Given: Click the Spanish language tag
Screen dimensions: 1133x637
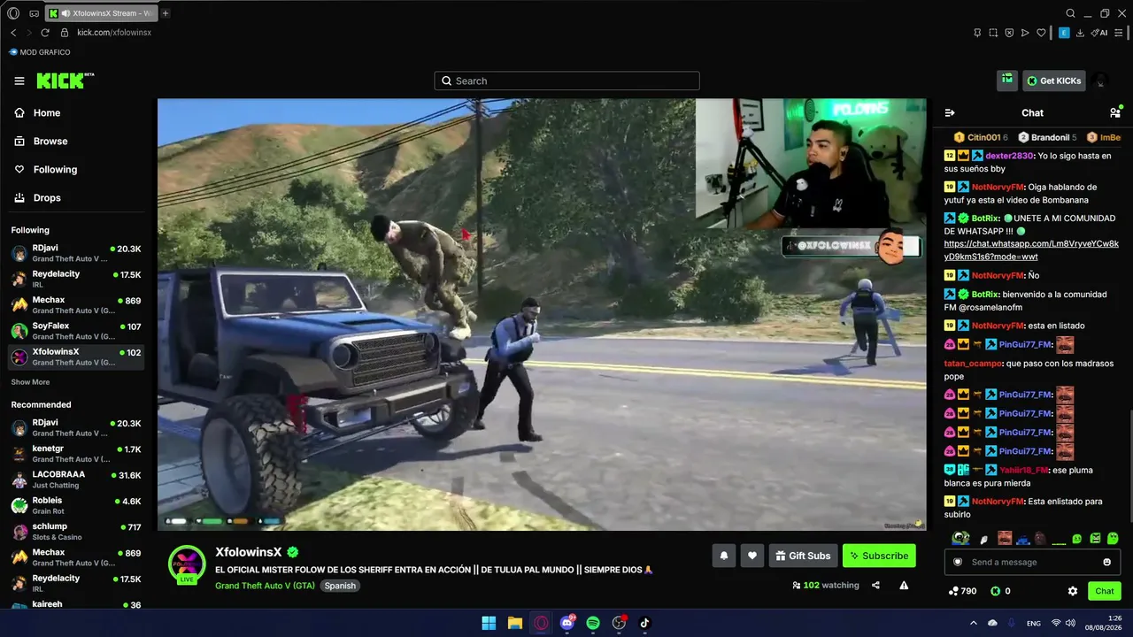Looking at the screenshot, I should (340, 586).
